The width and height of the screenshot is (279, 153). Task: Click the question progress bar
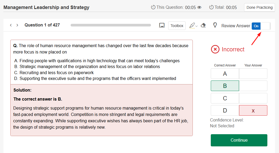tap(111, 25)
